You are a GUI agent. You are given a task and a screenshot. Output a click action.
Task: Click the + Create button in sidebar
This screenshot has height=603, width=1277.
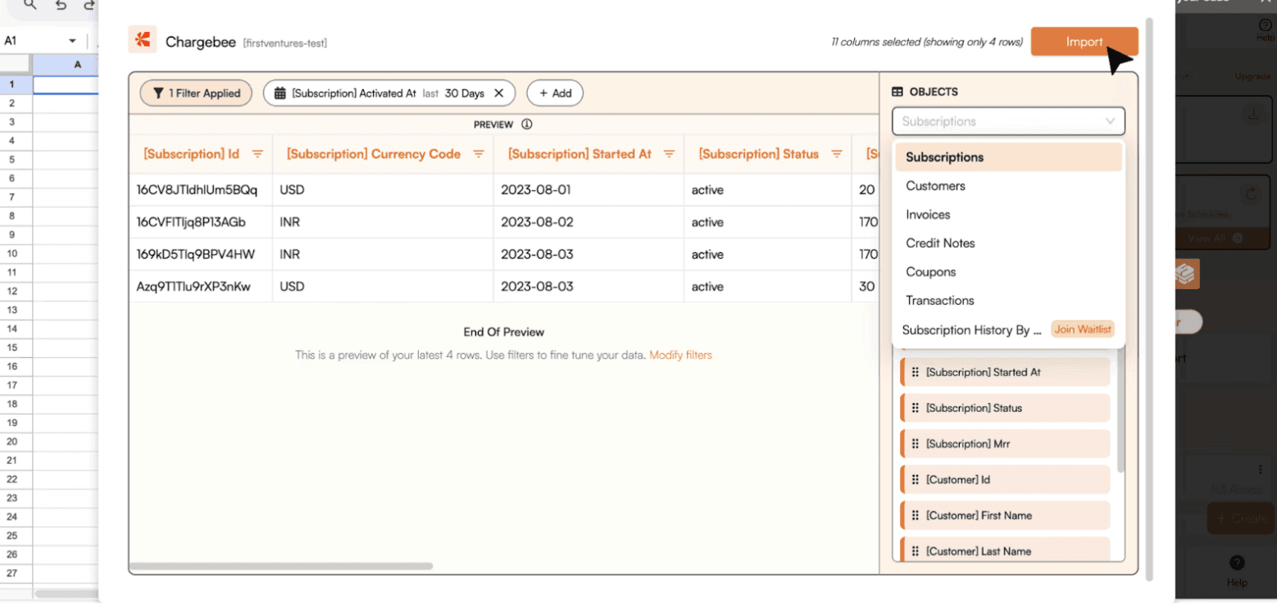(x=1240, y=519)
